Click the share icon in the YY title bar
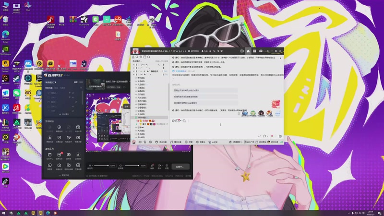The image size is (384, 216). 218,51
